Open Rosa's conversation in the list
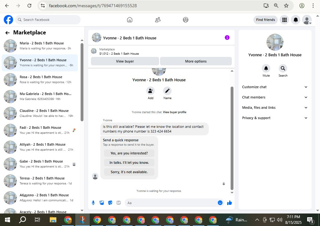 (x=40, y=80)
